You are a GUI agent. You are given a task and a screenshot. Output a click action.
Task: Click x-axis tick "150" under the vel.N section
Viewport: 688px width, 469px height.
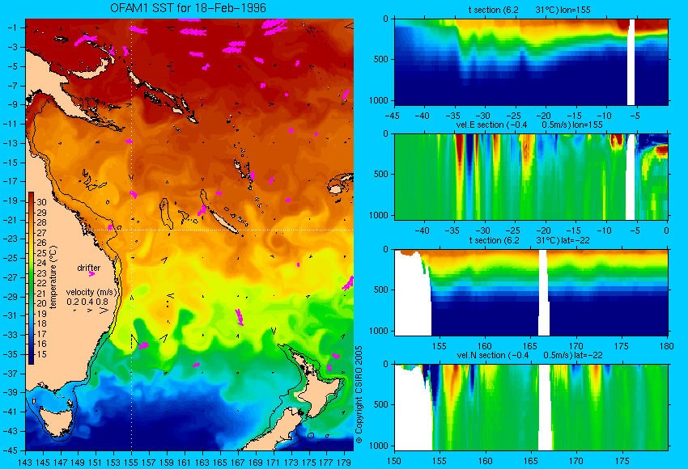pos(394,461)
